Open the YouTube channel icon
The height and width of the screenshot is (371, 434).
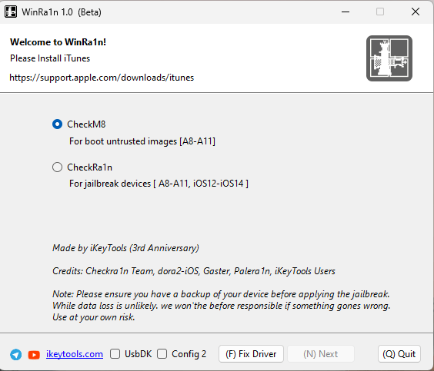pos(34,355)
